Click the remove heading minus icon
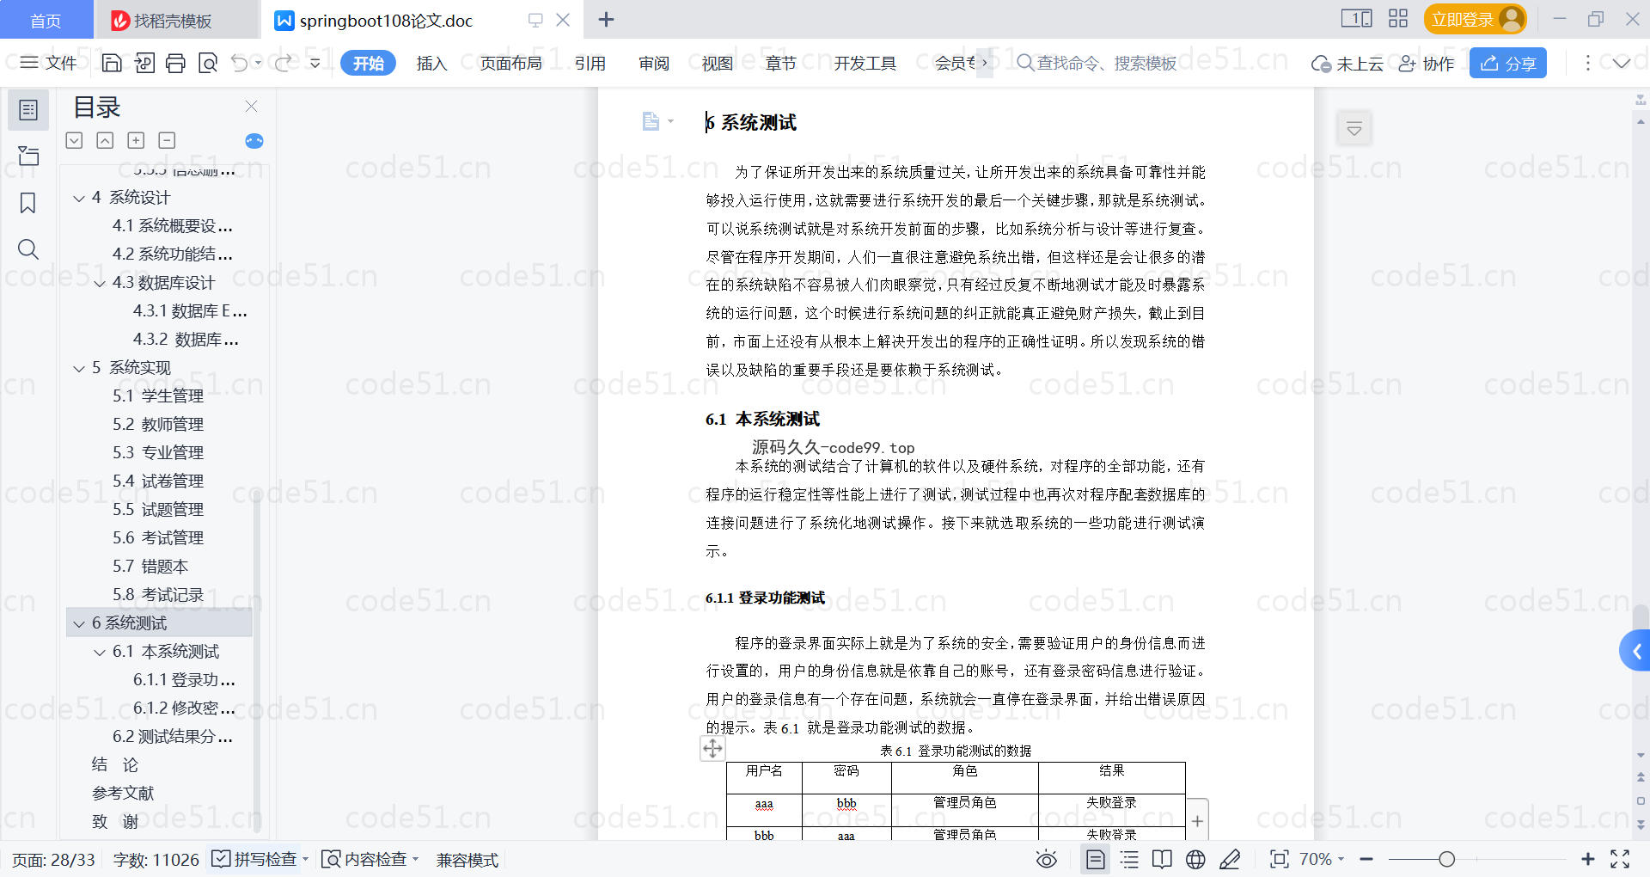This screenshot has height=877, width=1650. [167, 140]
